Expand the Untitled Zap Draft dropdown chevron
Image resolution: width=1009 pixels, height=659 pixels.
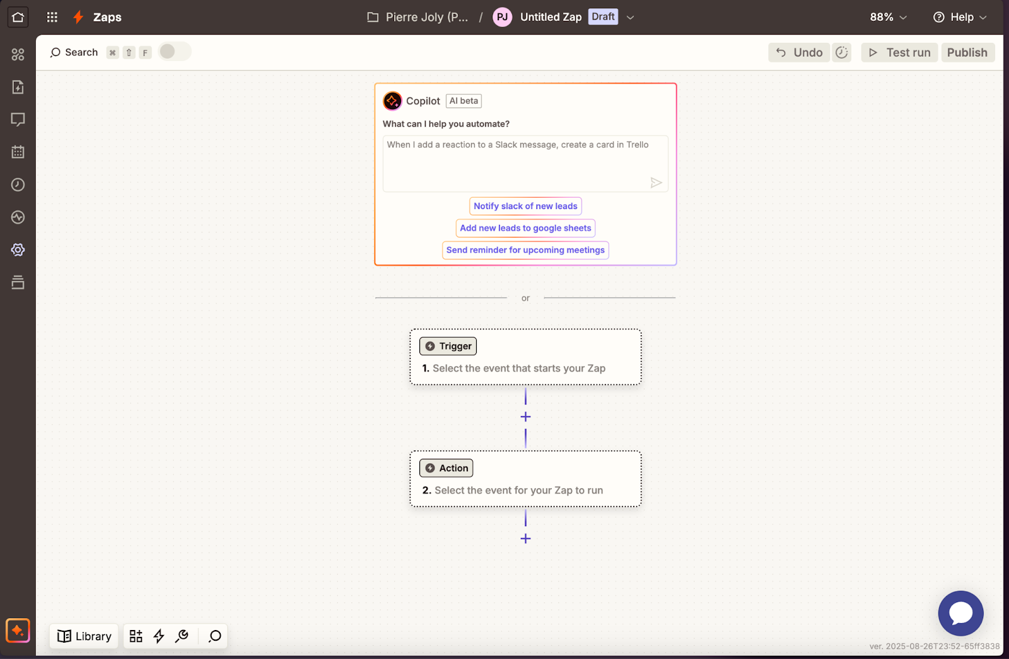(x=630, y=18)
